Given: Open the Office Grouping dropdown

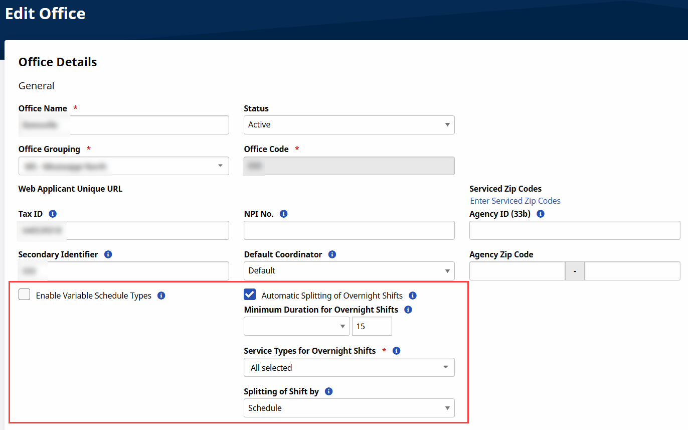Looking at the screenshot, I should tap(123, 166).
